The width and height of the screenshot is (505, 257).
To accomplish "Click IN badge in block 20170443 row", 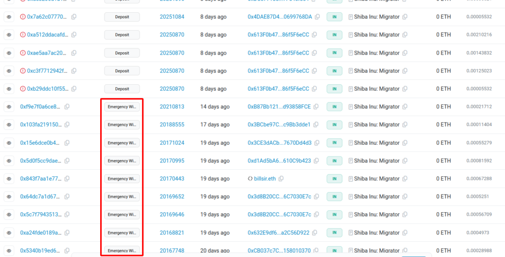I will (x=334, y=179).
